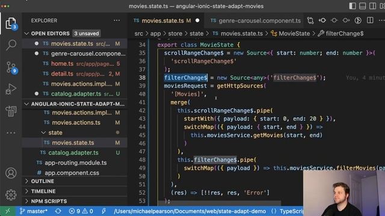385x216 pixels.
Task: Click the compare changes editor icon
Action: (310, 20)
